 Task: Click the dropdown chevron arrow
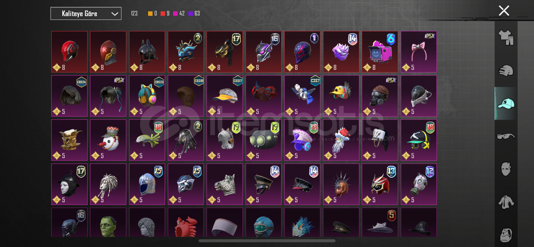click(x=115, y=14)
